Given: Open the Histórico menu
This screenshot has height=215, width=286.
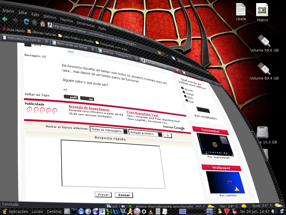Looking at the screenshot, I should [x=50, y=17].
